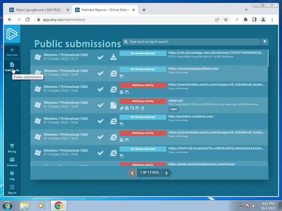
Task: Open the Windows Start menu
Action: (x=7, y=206)
